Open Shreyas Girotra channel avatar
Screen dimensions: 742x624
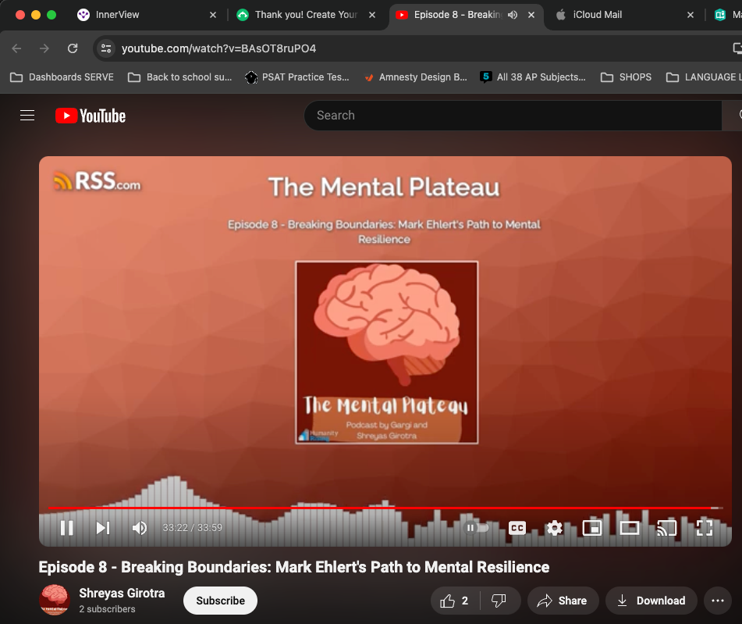coord(55,600)
